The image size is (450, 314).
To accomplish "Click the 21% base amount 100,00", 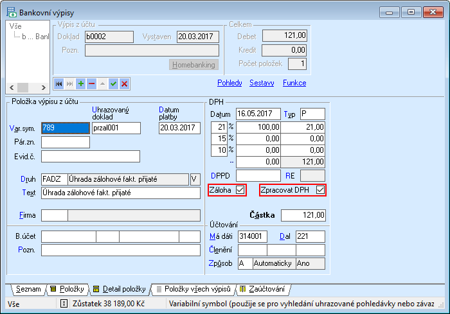I will (x=258, y=127).
